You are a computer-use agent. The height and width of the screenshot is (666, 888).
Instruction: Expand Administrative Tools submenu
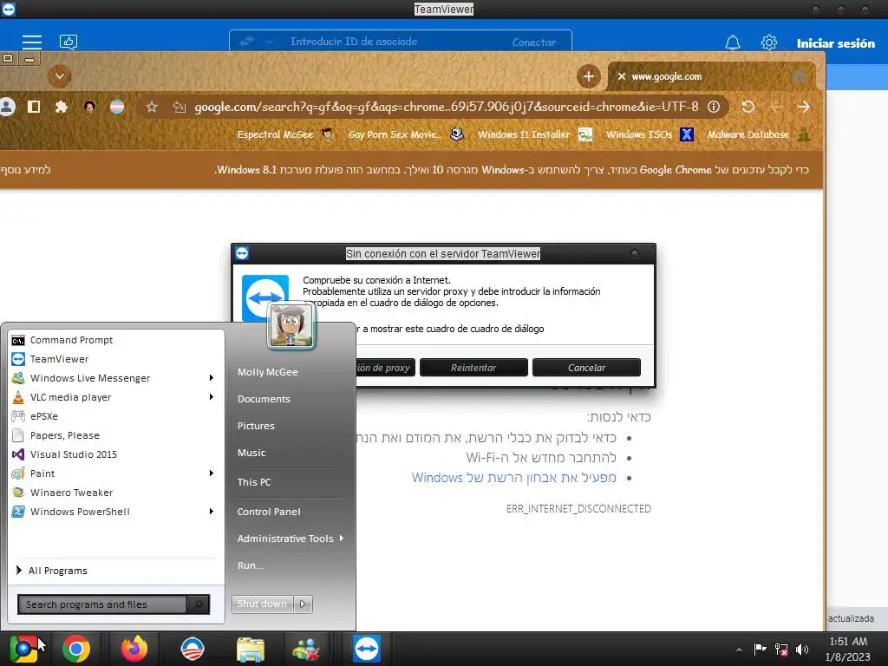pyautogui.click(x=291, y=539)
